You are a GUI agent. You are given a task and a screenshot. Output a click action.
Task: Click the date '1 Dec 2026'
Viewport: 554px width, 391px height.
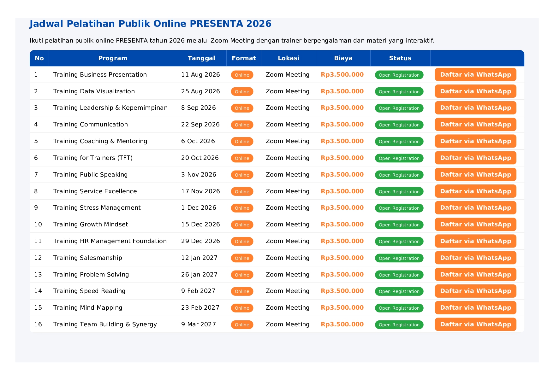coord(199,208)
